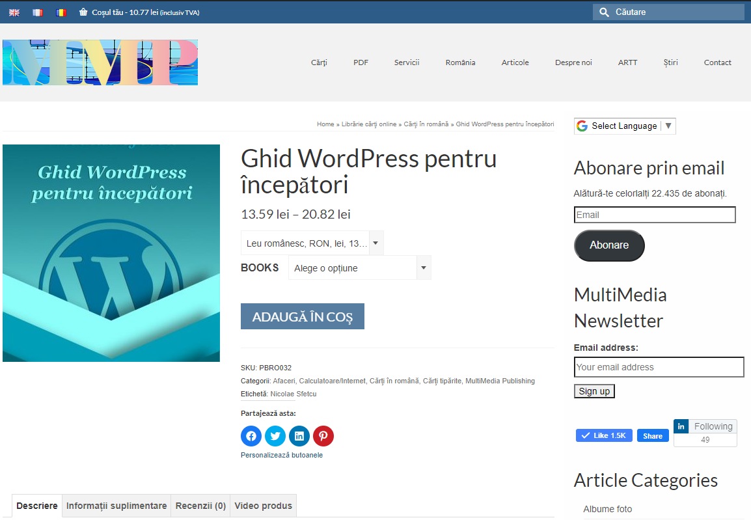751x520 pixels.
Task: Open the Despre noi menu item
Action: (573, 62)
